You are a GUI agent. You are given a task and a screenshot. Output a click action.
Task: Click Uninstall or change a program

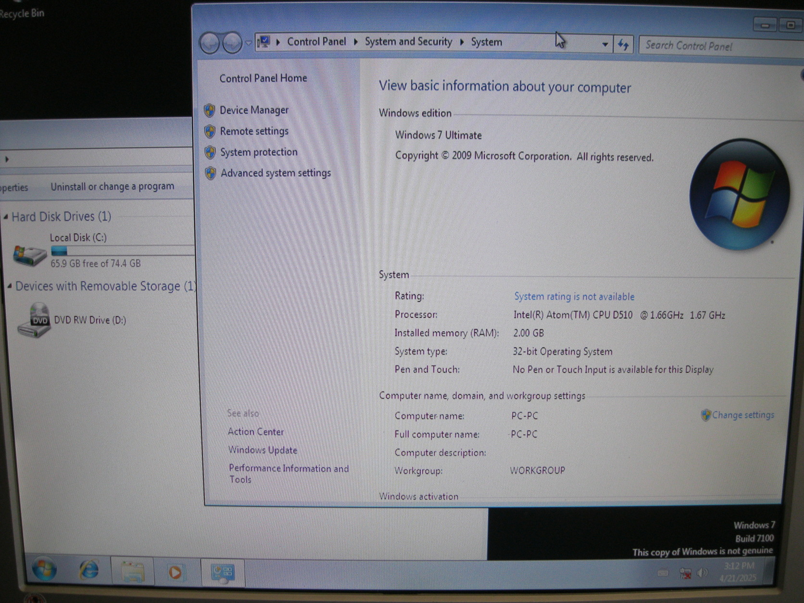113,187
